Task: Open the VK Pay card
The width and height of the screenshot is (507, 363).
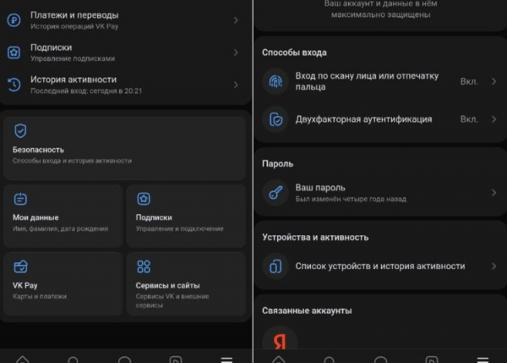Action: click(x=63, y=284)
